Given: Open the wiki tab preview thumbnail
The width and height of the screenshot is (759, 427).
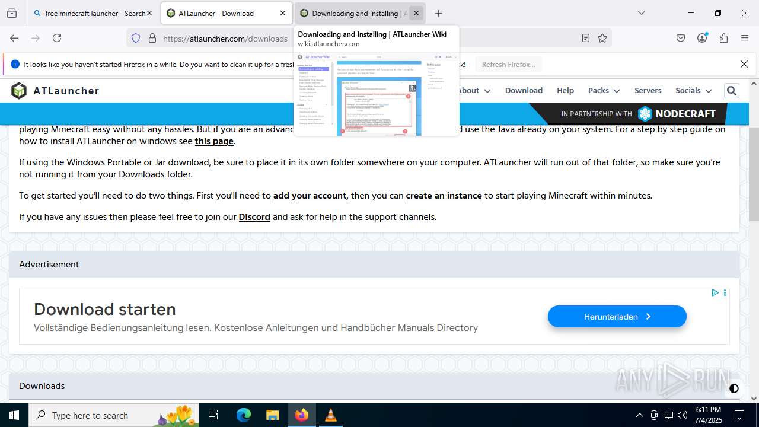Looking at the screenshot, I should point(377,94).
